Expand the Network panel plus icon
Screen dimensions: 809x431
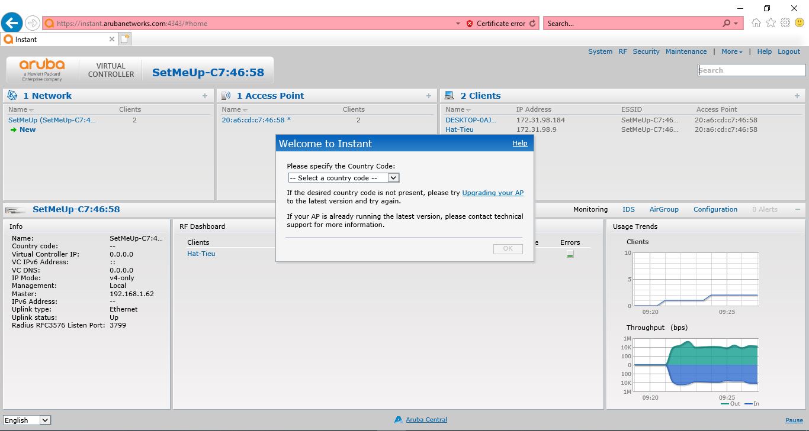coord(205,96)
